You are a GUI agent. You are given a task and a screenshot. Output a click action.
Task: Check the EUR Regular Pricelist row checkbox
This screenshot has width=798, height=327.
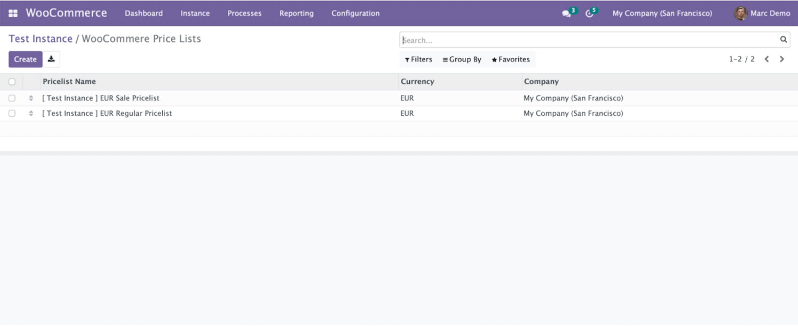point(12,113)
